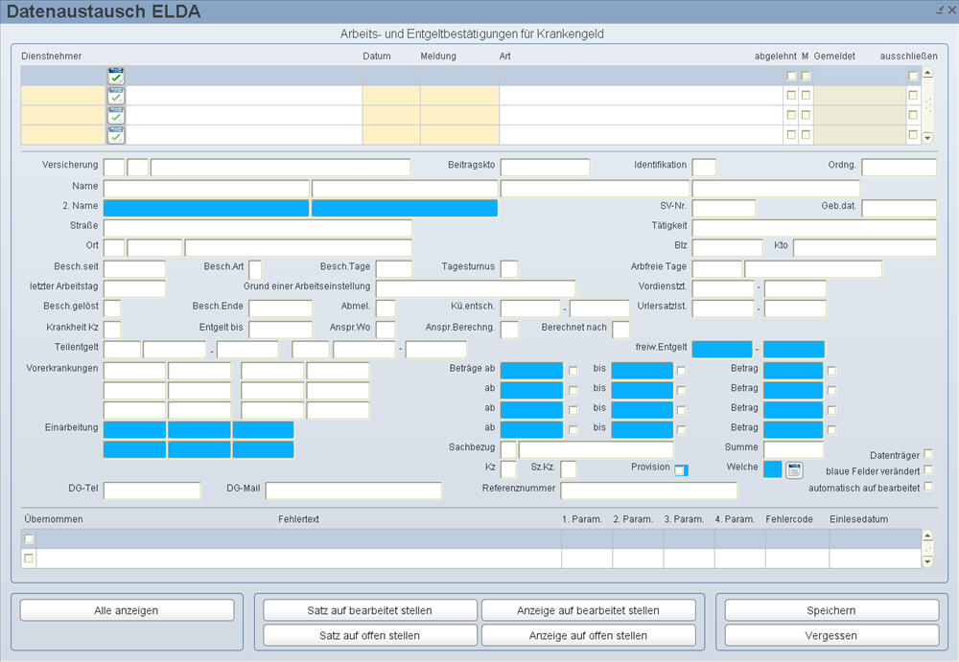Focus the Beitragskto input field
The width and height of the screenshot is (959, 662).
click(545, 167)
